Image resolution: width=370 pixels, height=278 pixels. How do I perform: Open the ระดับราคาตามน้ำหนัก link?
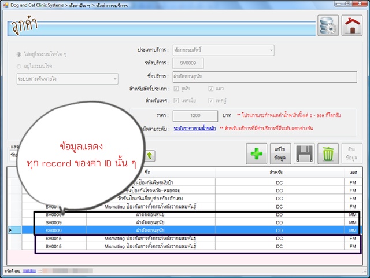pos(195,129)
